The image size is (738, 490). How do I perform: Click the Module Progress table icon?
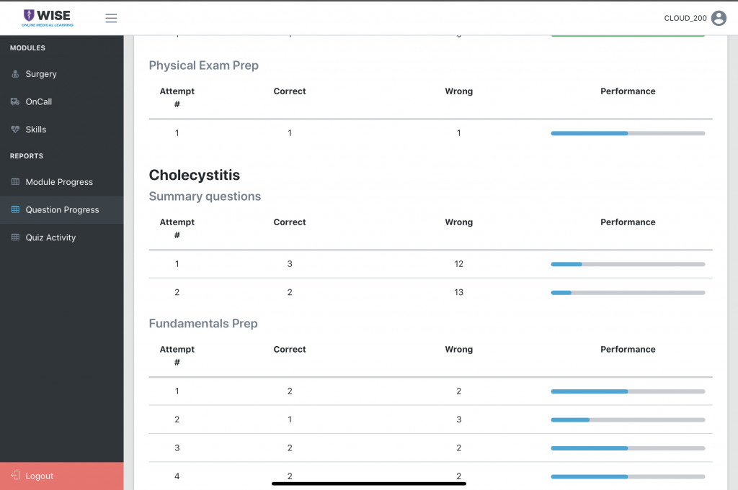tap(15, 182)
